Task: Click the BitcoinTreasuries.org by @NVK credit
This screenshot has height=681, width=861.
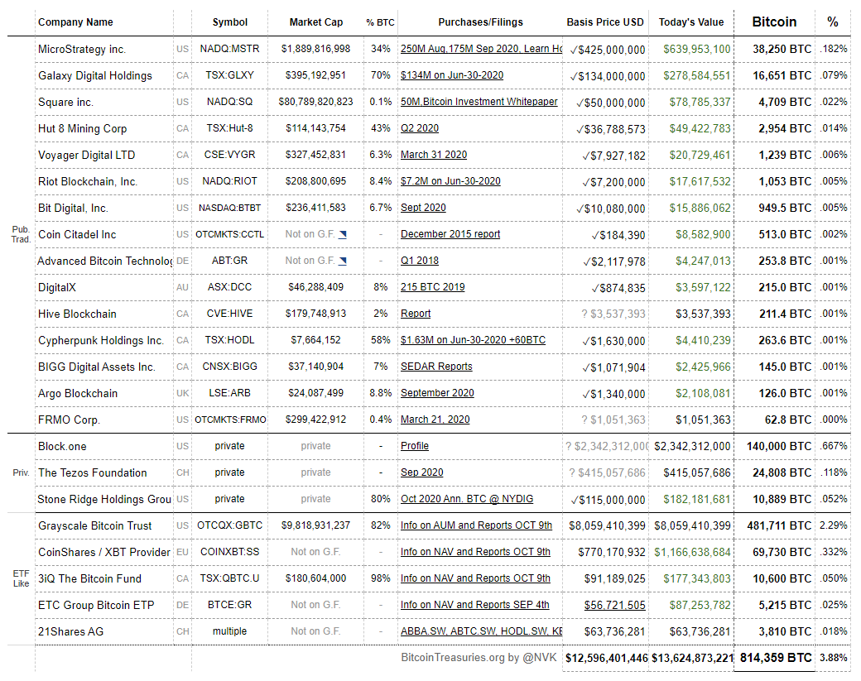Action: (479, 657)
